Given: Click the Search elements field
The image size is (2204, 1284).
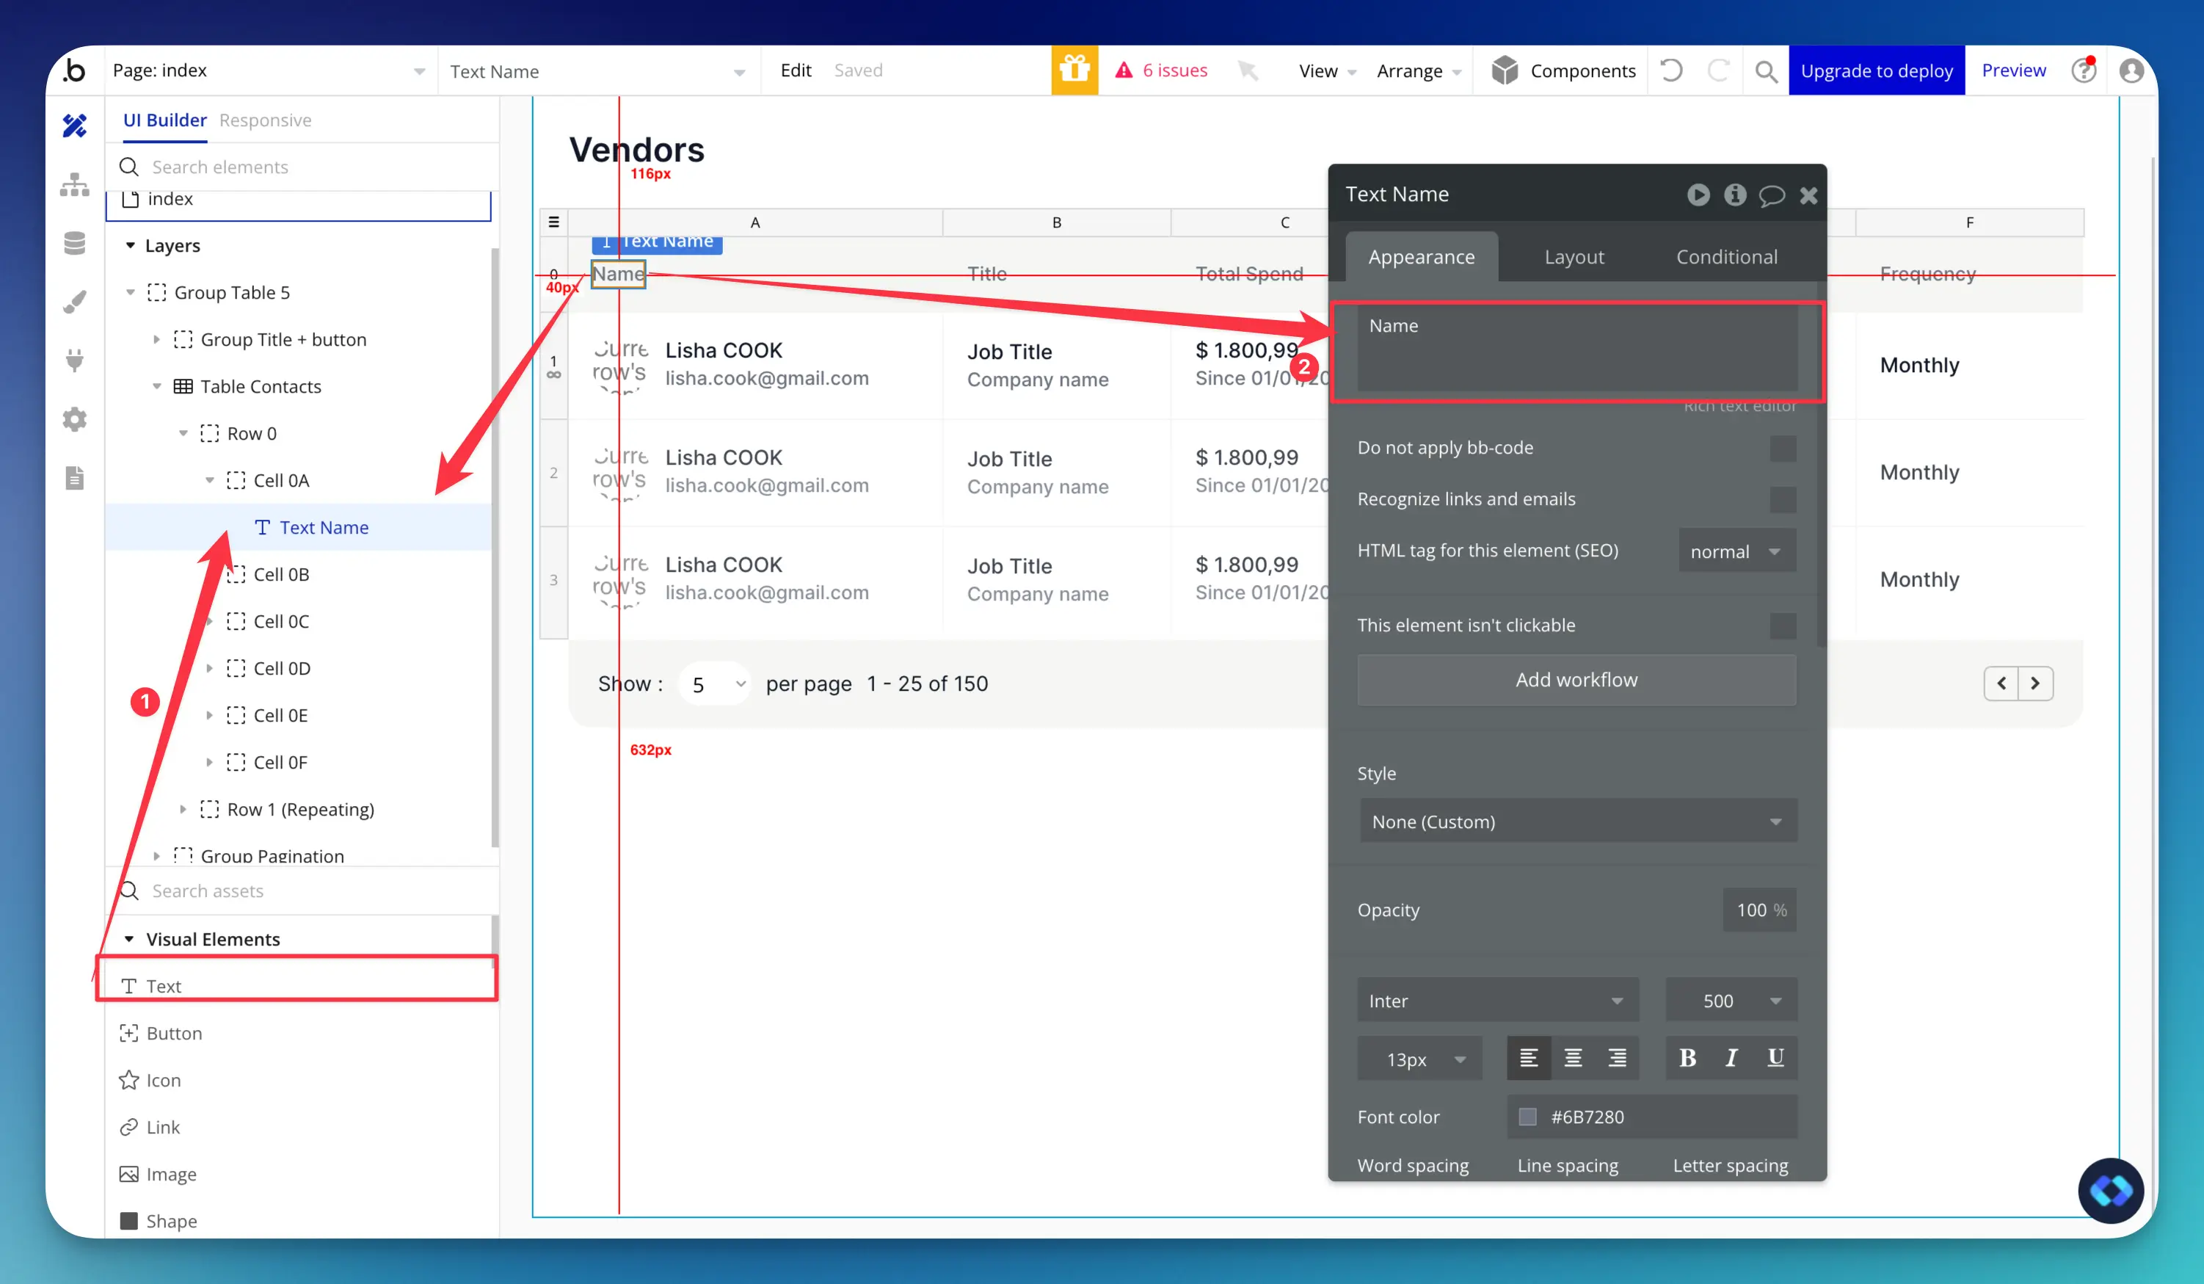Looking at the screenshot, I should [302, 167].
